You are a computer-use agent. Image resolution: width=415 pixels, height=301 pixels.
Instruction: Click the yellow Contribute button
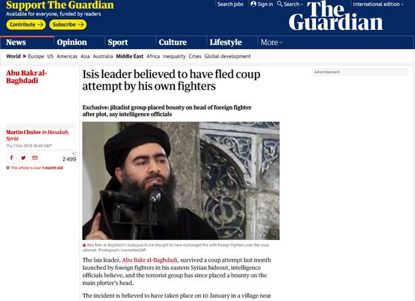(x=26, y=25)
